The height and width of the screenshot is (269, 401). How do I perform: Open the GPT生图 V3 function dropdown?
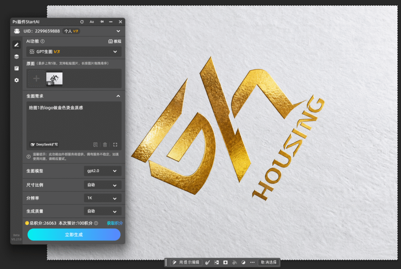[74, 52]
